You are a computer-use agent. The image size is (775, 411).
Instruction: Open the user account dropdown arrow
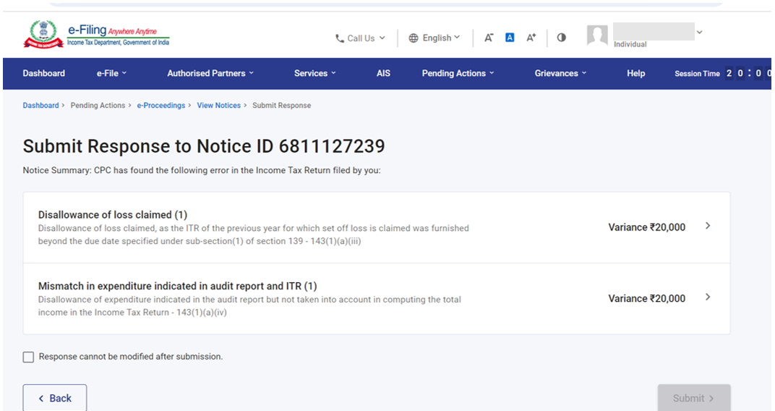[x=699, y=33]
